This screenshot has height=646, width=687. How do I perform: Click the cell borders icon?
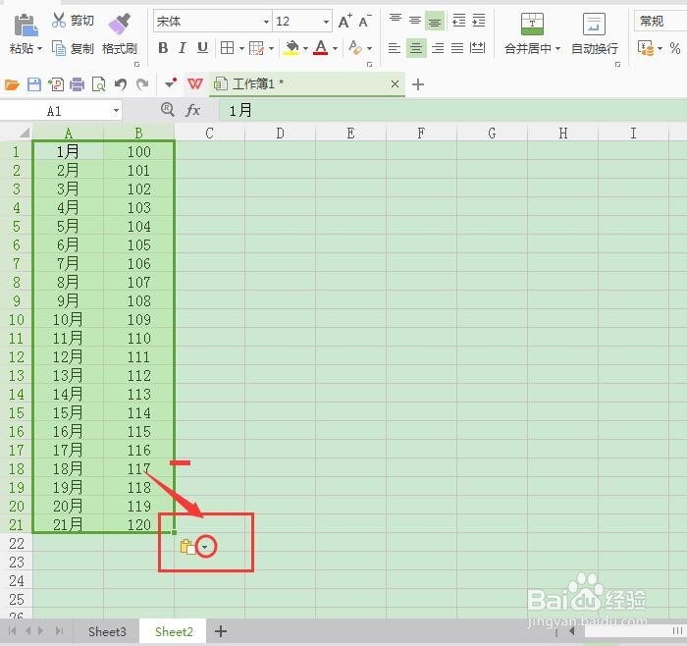click(227, 47)
